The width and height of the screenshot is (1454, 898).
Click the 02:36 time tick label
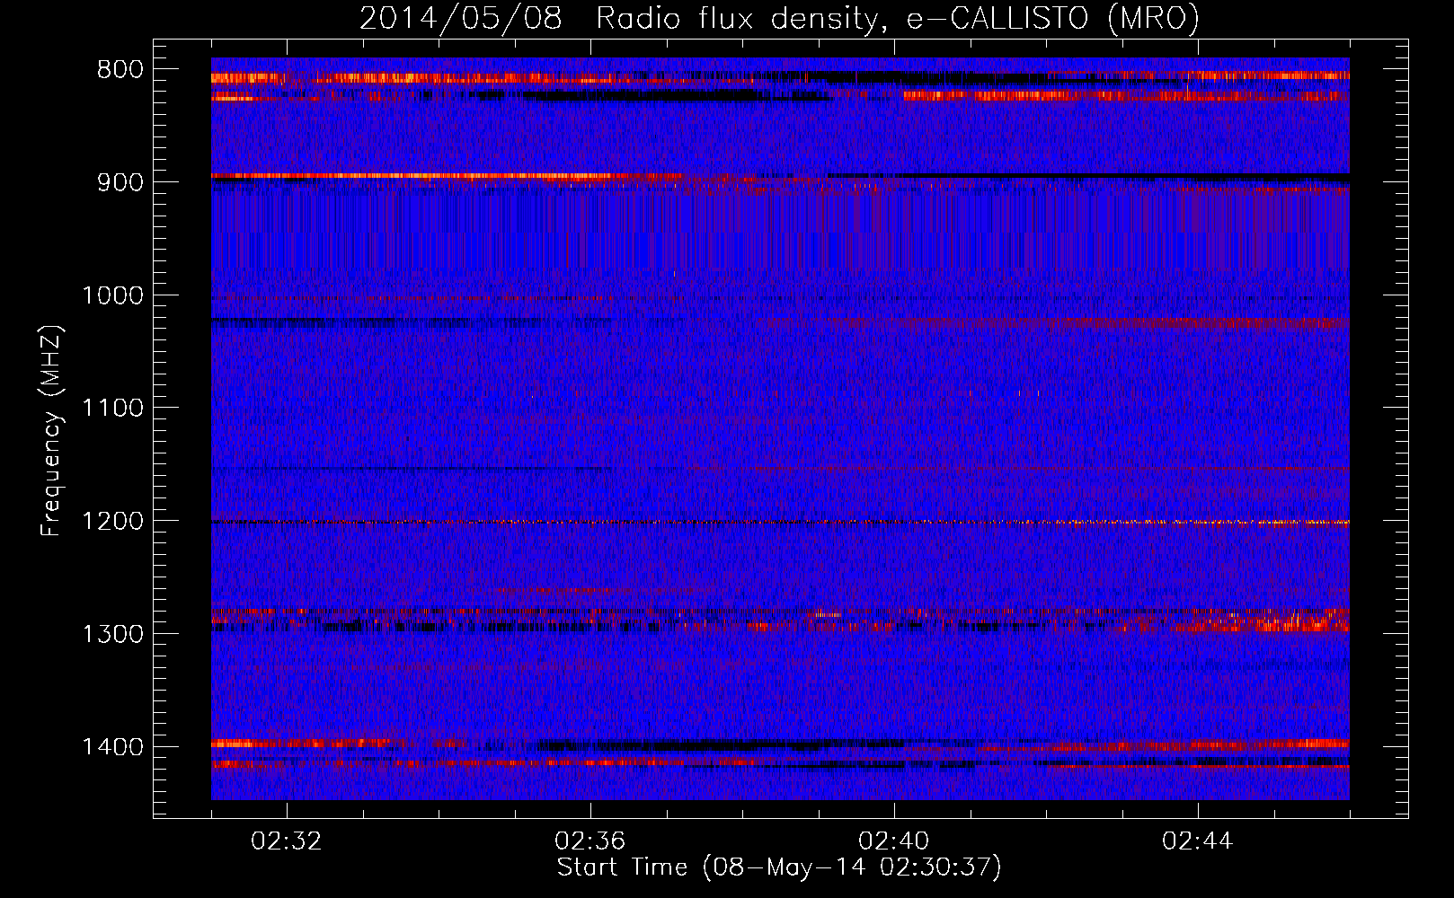(590, 841)
